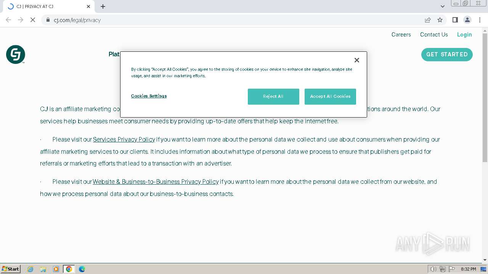The image size is (488, 274).
Task: Click scrollbar down arrow
Action: coord(485,260)
